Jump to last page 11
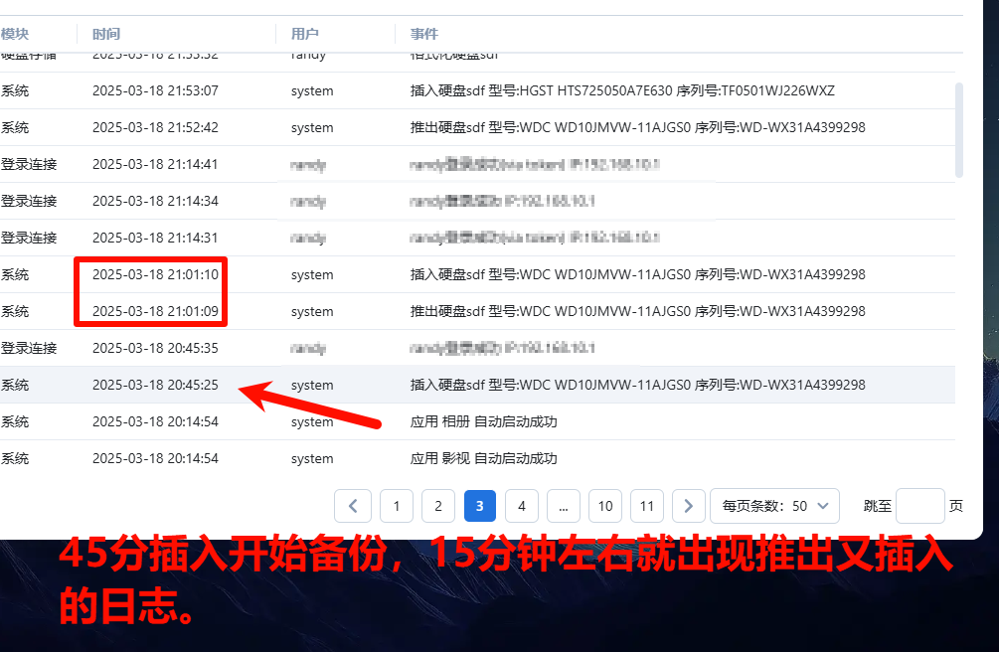This screenshot has height=652, width=999. [647, 506]
